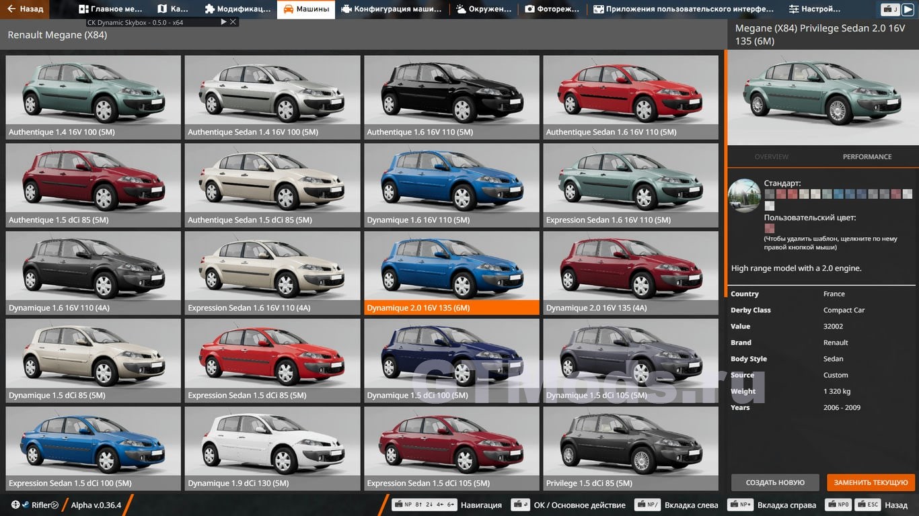Click the camera icon for Фоторежим
The width and height of the screenshot is (919, 516).
(x=530, y=9)
